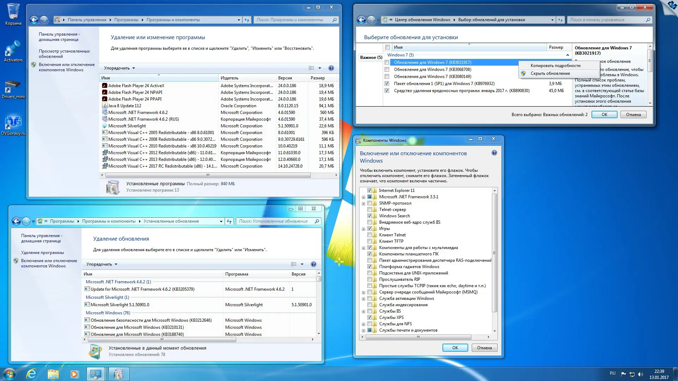Uncheck the Windows Search component checkbox

370,216
